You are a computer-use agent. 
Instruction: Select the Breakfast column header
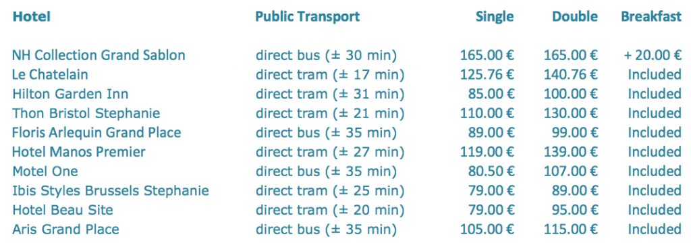pyautogui.click(x=651, y=17)
